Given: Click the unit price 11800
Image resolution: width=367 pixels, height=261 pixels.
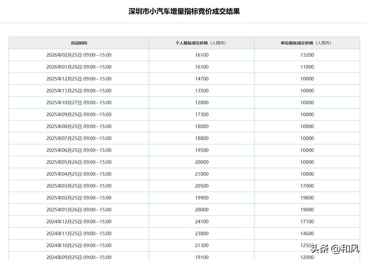Looking at the screenshot, I should [307, 67].
